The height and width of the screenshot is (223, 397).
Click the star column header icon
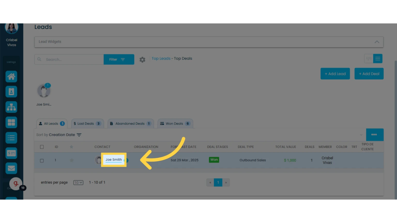click(71, 147)
